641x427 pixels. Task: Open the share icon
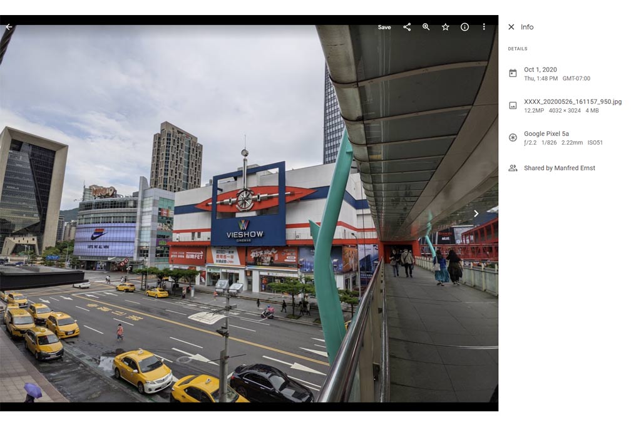click(x=407, y=27)
